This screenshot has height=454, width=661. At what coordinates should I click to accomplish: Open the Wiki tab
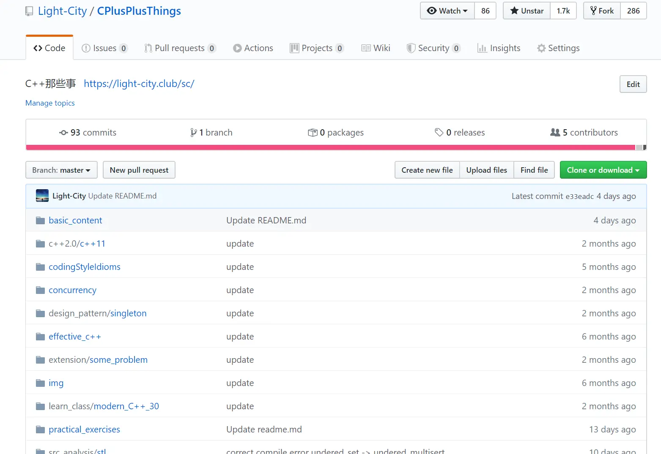coord(376,48)
